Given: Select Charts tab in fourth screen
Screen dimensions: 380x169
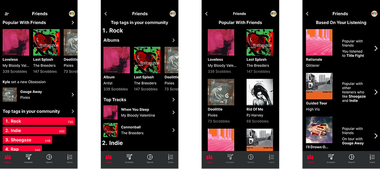Looking at the screenshot, I should pos(372,158).
